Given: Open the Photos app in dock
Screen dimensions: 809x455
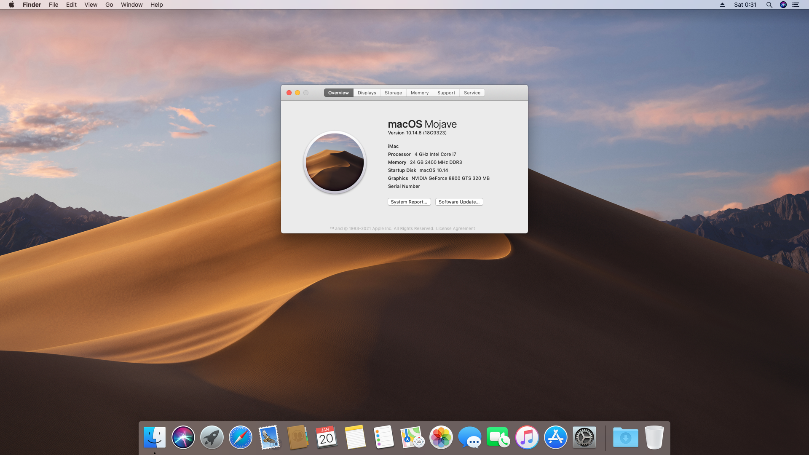Looking at the screenshot, I should (441, 437).
